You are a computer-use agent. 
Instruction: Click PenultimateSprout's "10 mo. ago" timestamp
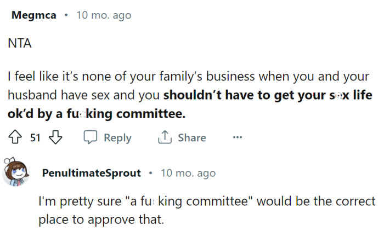(x=188, y=174)
